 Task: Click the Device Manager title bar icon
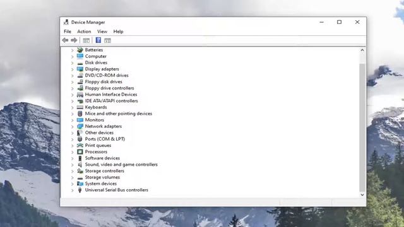point(66,22)
